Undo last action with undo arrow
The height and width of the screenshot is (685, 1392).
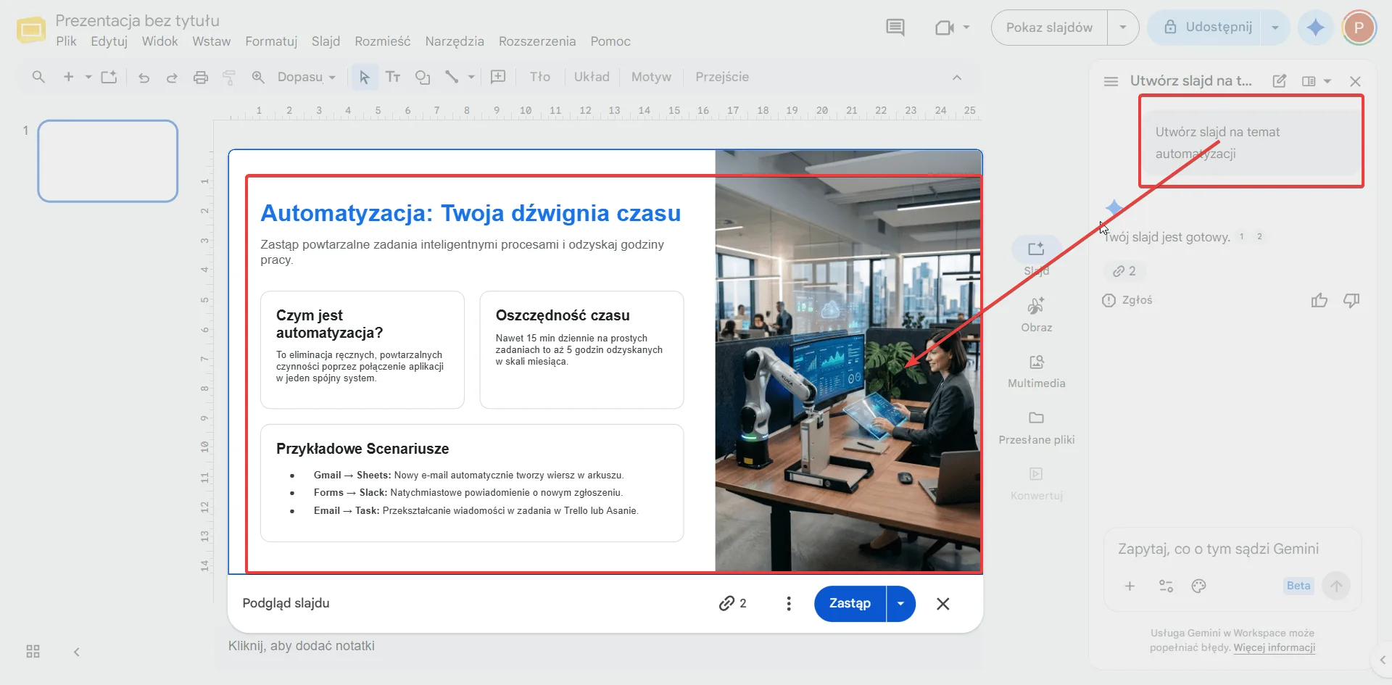point(144,77)
